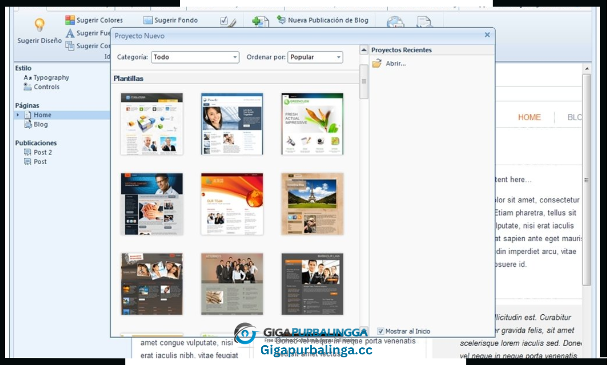Select Post under Publicaciones
Image resolution: width=609 pixels, height=365 pixels.
(x=40, y=162)
